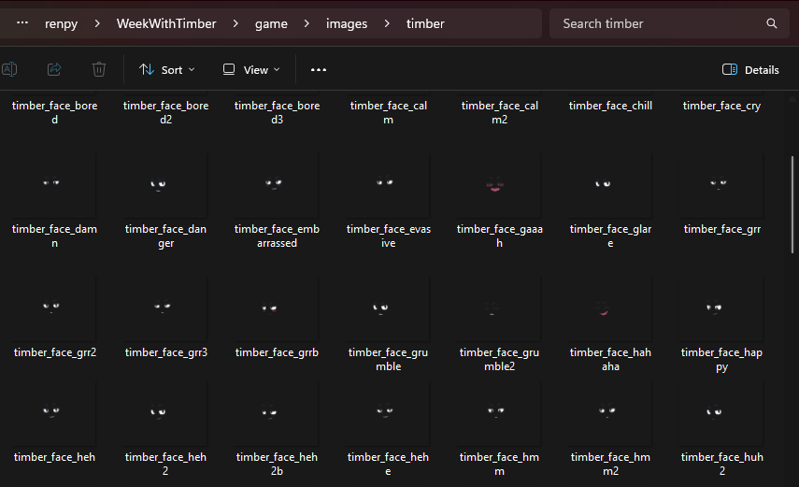Screen dimensions: 799x487
Task: Select the timber_face_embarrassed thumbnail
Action: pyautogui.click(x=277, y=186)
